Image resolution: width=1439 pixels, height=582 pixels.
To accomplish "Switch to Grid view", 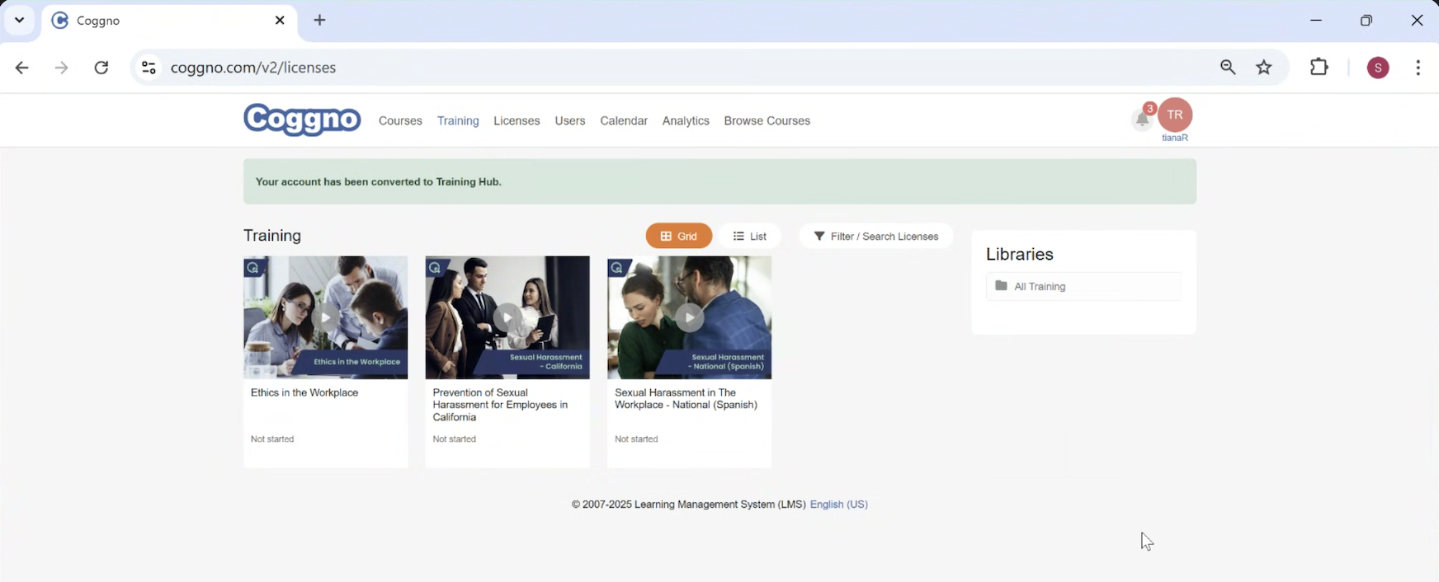I will click(x=679, y=236).
